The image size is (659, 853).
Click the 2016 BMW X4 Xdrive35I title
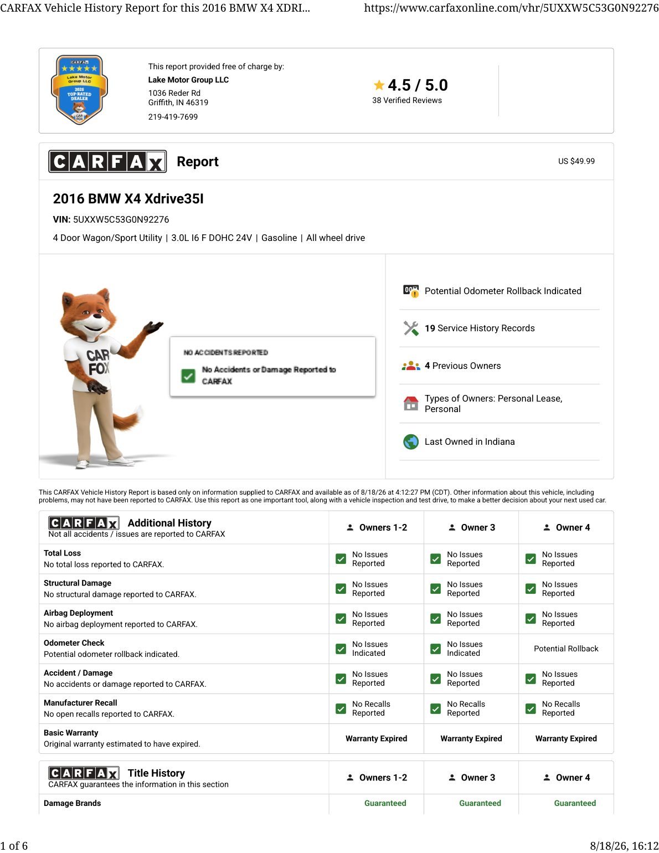point(128,199)
